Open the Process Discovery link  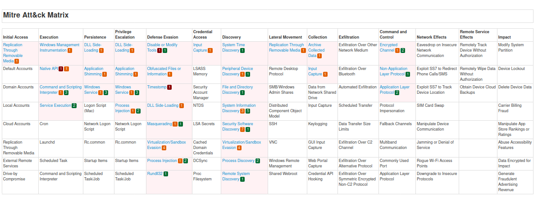tap(238, 161)
